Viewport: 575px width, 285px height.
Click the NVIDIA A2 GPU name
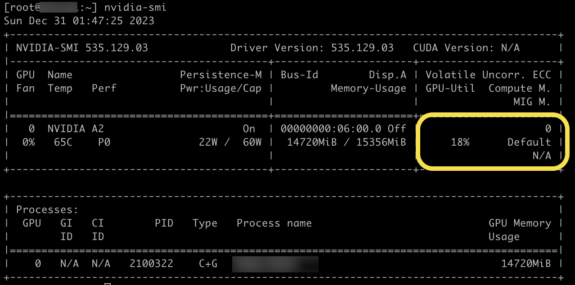[x=76, y=129]
